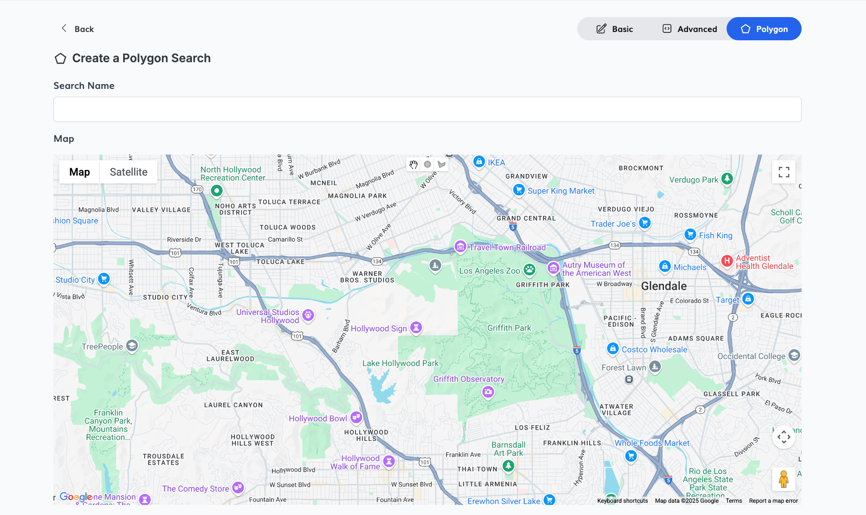The image size is (866, 515).
Task: Switch to the Advanced search tab
Action: click(689, 29)
